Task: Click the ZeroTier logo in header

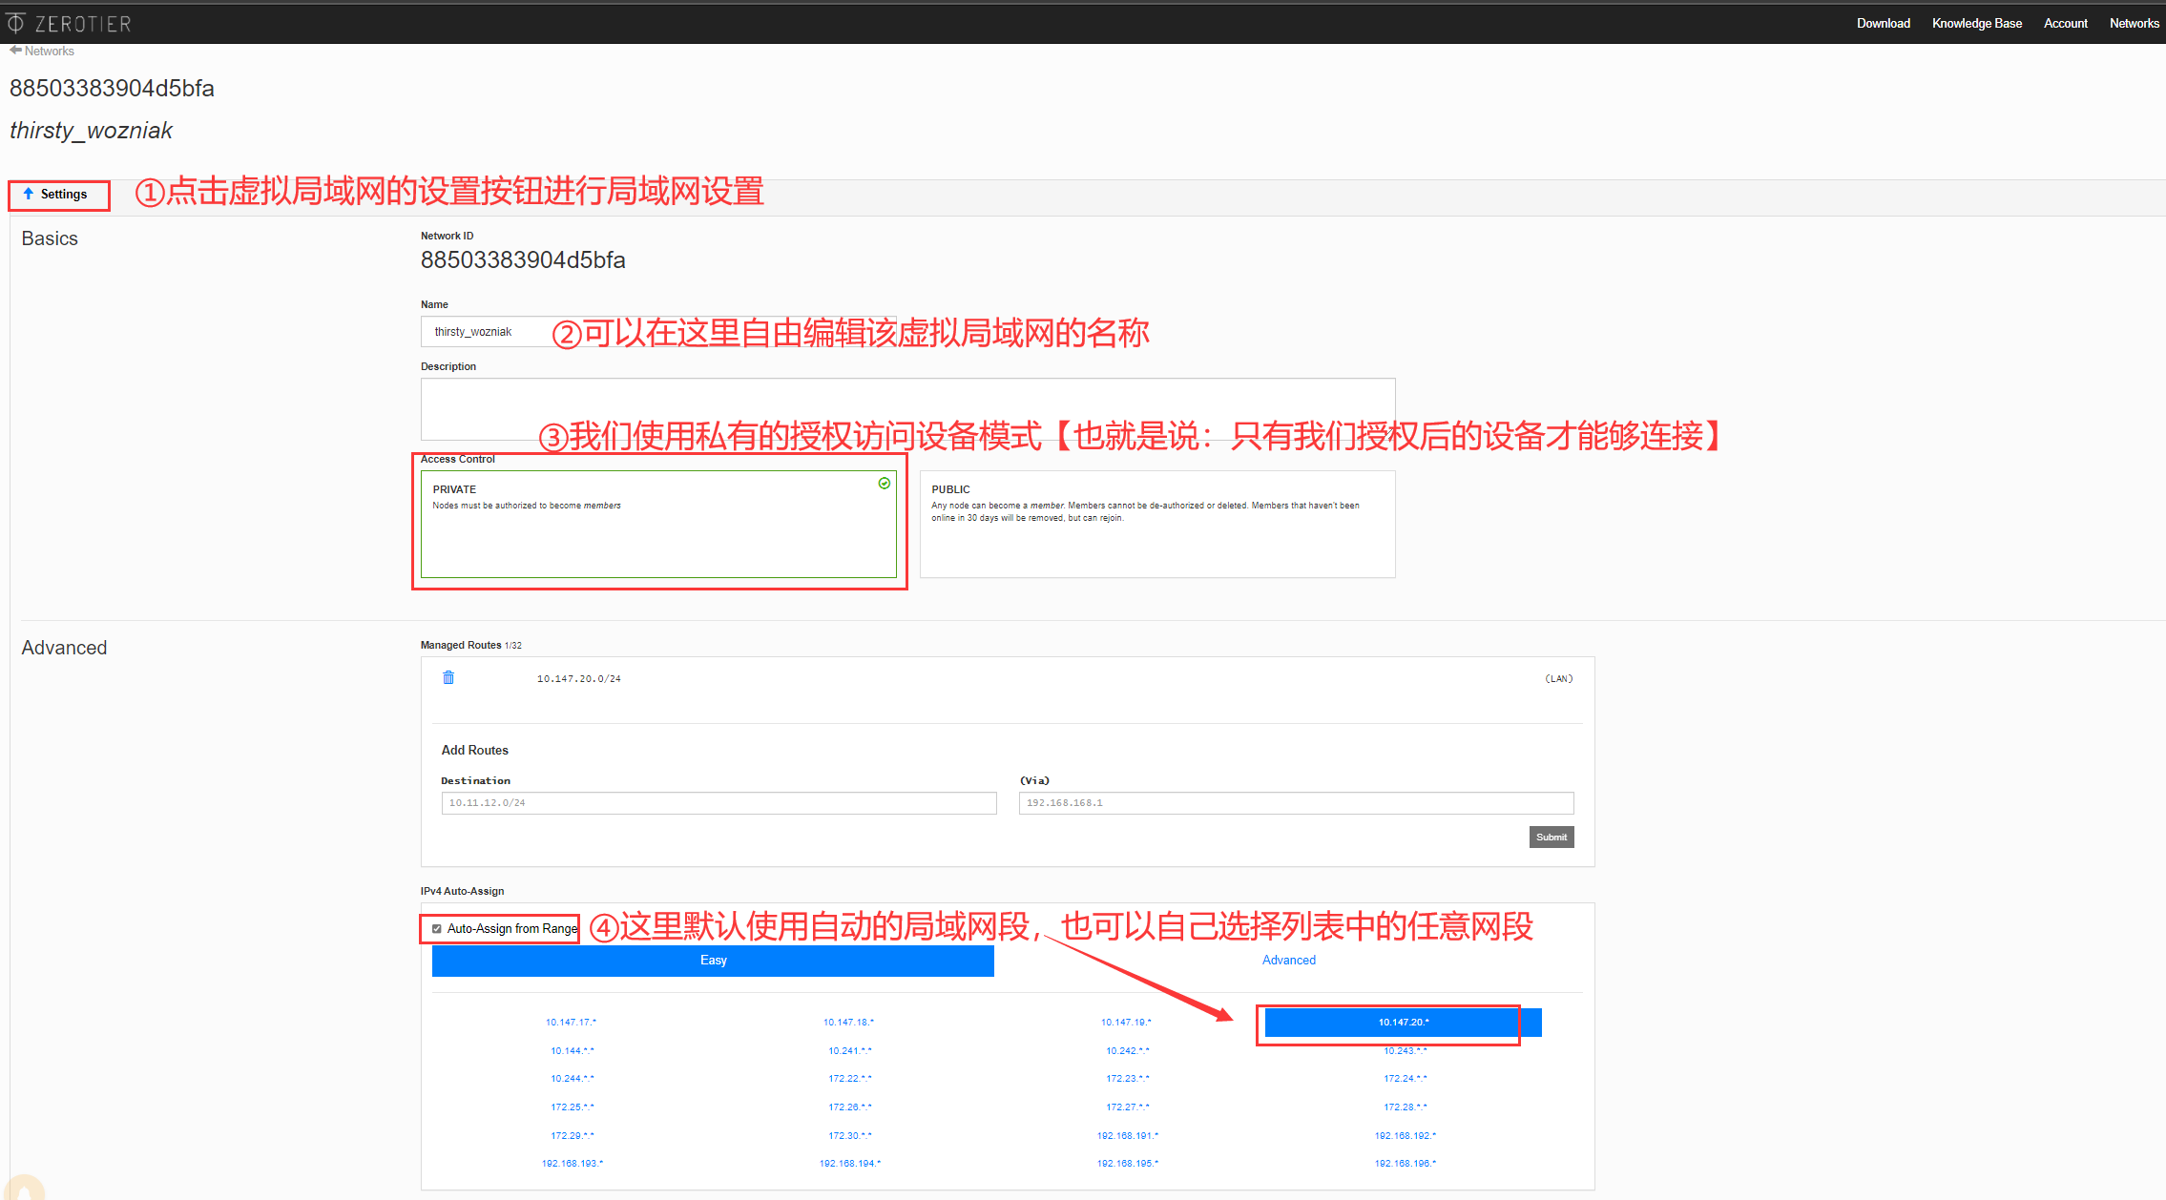Action: tap(69, 23)
